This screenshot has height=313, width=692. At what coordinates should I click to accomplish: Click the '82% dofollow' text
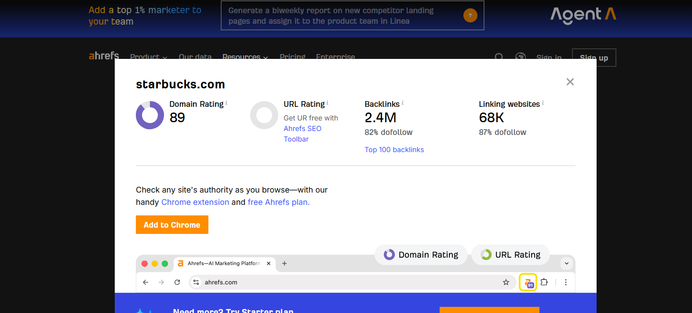click(x=389, y=132)
